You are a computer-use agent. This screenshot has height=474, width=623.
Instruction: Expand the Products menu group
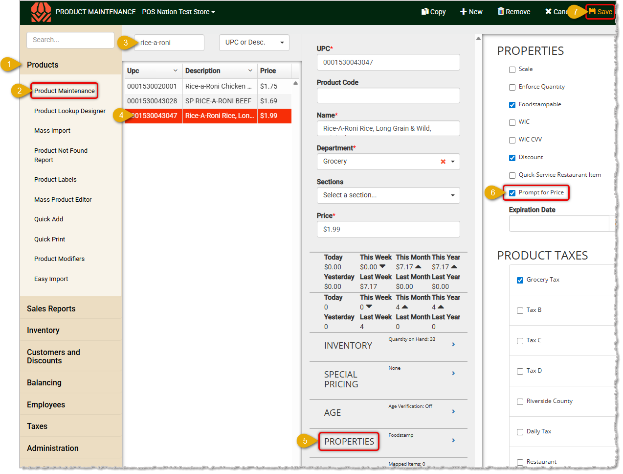point(43,65)
